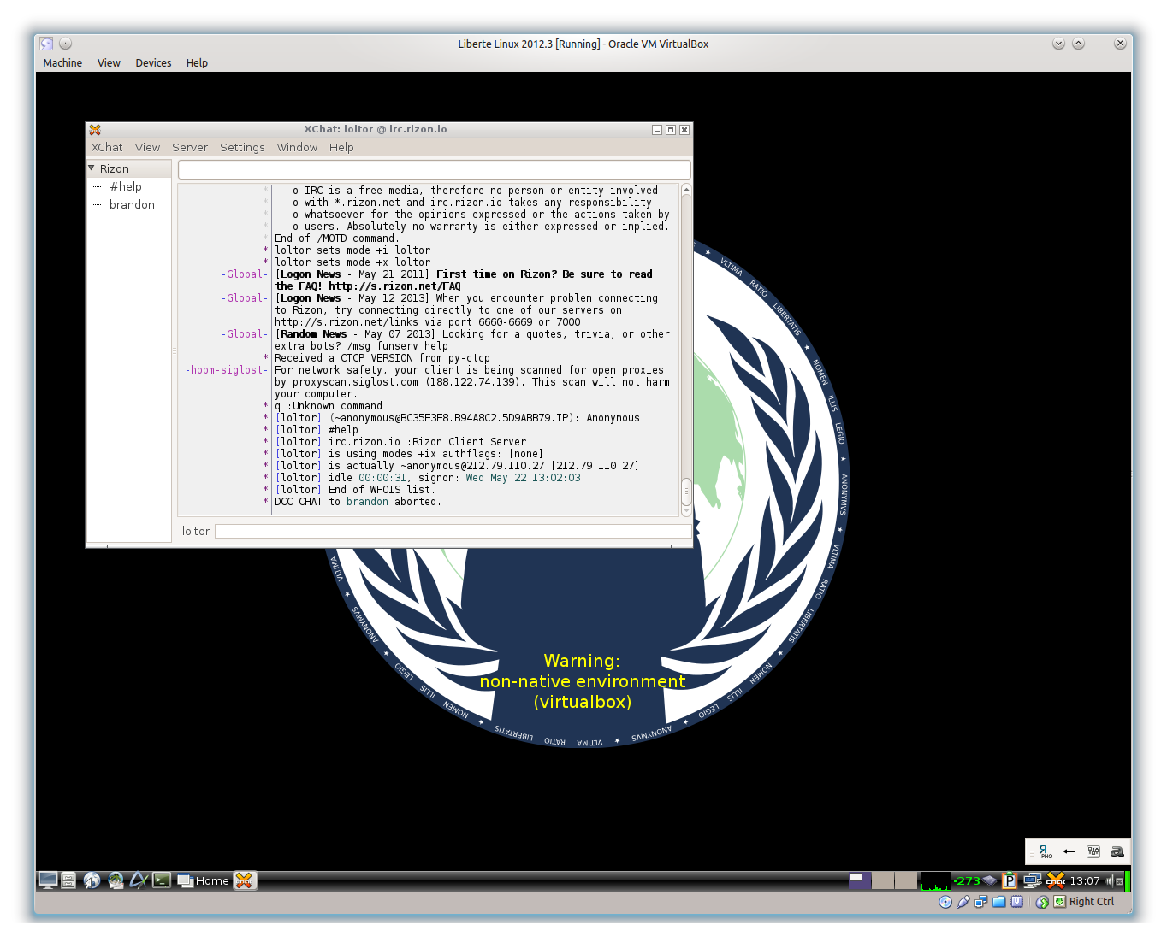Open the Help menu in XChat

coord(341,148)
